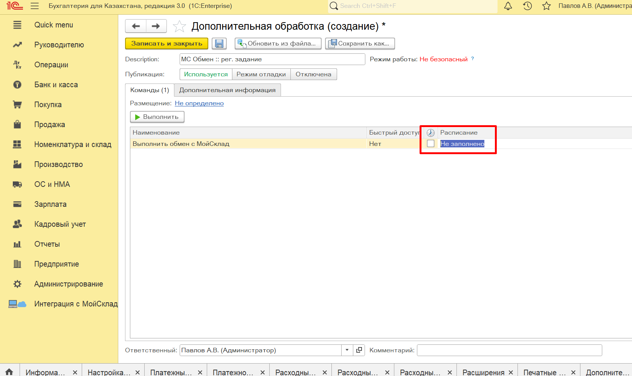Click the search magnifier icon
632x376 pixels.
[x=333, y=6]
